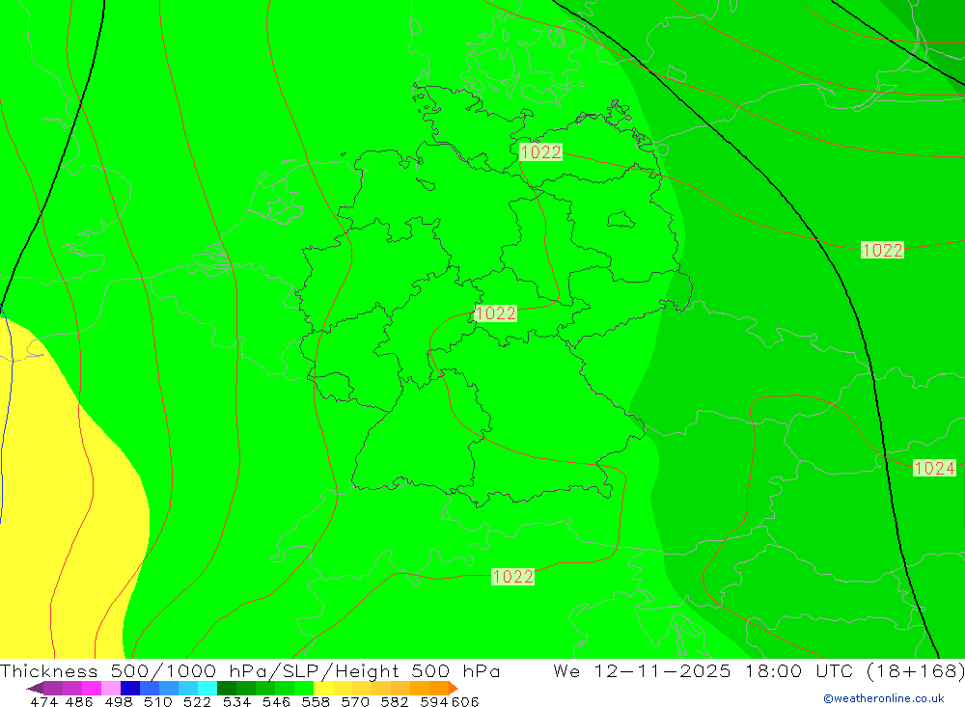The image size is (965, 707).
Task: Click the 558 legend value
Action: click(x=316, y=702)
